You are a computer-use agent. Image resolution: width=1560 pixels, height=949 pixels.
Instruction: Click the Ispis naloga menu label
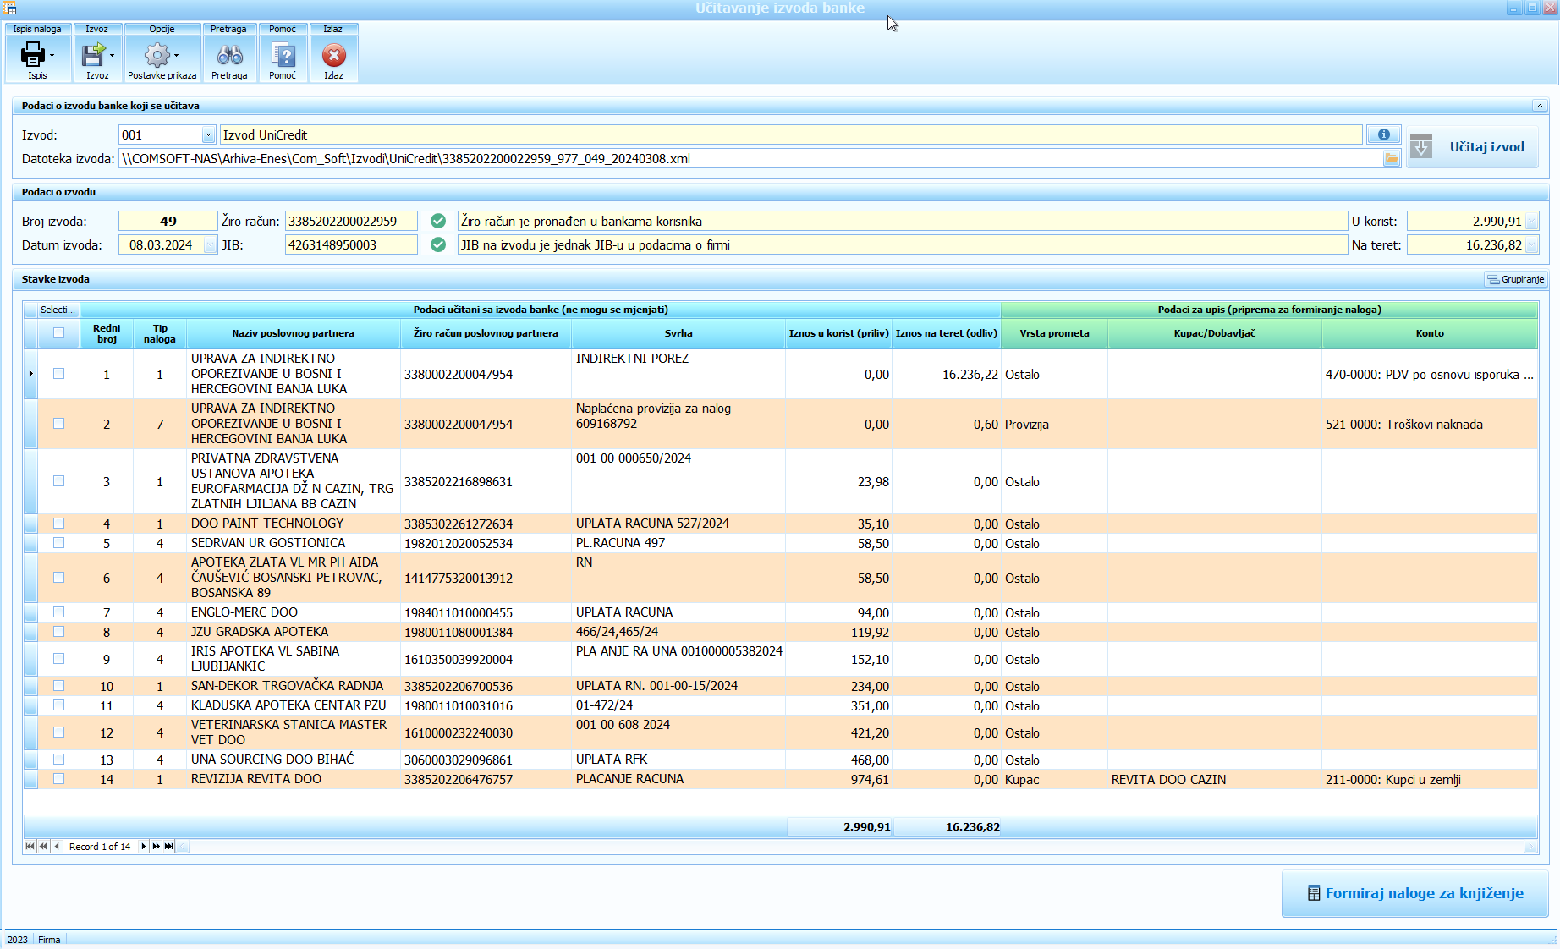37,29
